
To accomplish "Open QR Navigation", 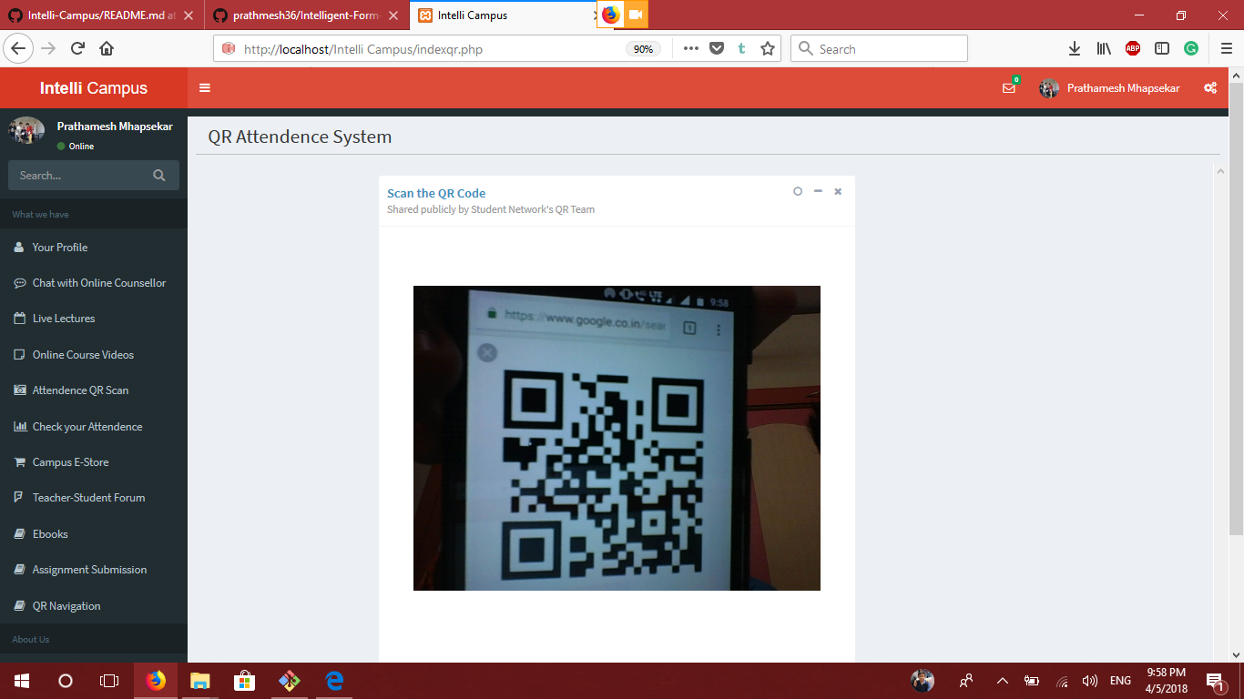I will [x=94, y=606].
